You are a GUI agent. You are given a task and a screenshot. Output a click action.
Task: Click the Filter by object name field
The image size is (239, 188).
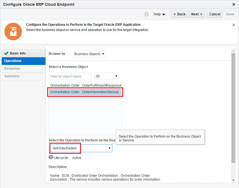(70, 76)
